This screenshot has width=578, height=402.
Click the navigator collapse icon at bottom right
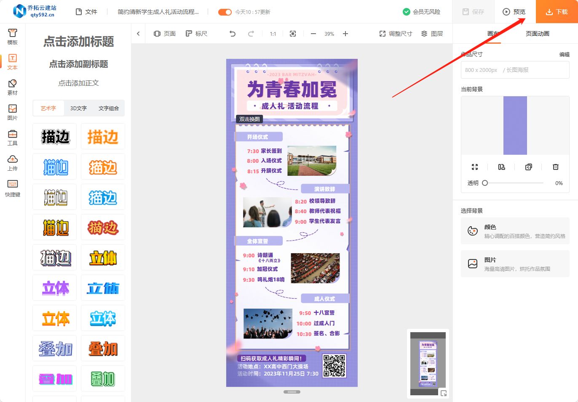444,393
